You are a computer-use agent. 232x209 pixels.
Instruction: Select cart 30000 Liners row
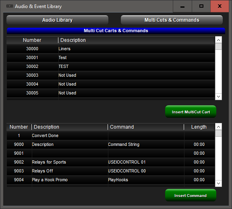click(111, 49)
